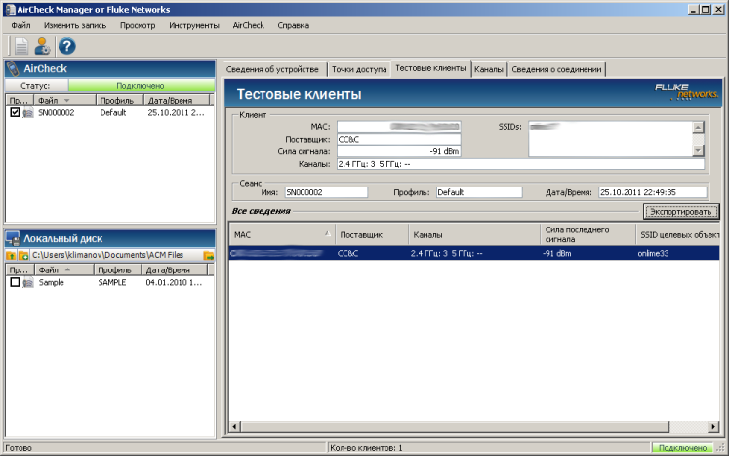The image size is (729, 456).
Task: Click the Дата/Время field 25.10.2011 22:49:35
Action: (x=652, y=192)
